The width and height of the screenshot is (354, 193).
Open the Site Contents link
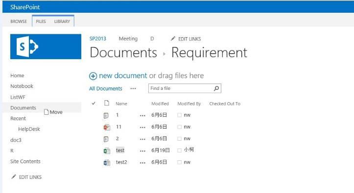click(x=25, y=161)
